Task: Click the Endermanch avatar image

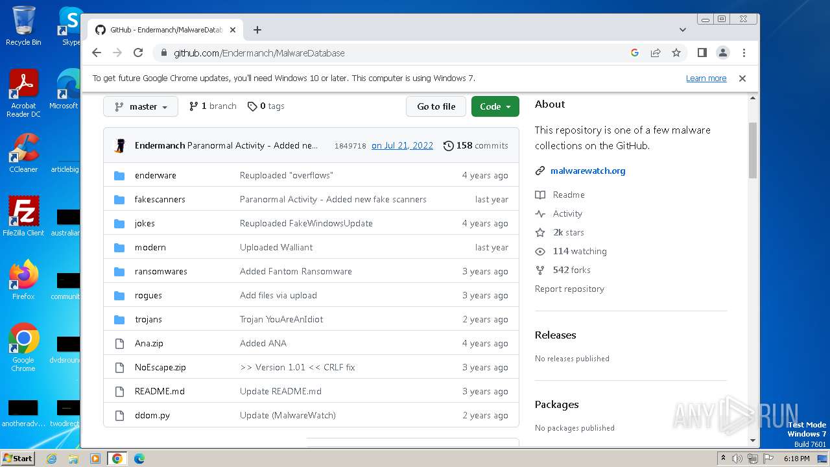Action: [119, 145]
